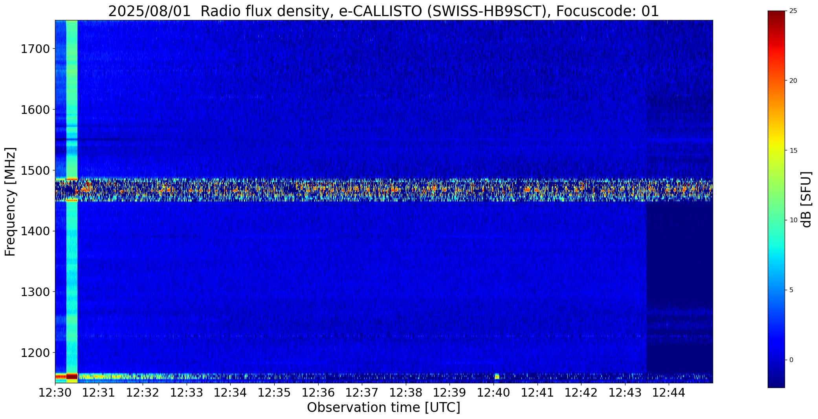The height and width of the screenshot is (419, 818).
Task: Click the 12:33 time tick label
Action: coord(187,392)
